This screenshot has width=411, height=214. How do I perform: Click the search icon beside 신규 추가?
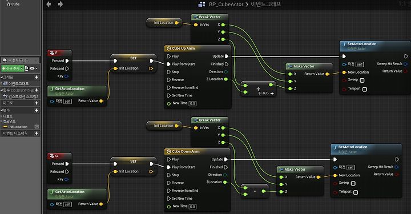[26, 68]
